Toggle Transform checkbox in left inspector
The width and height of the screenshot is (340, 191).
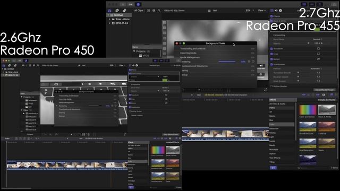(x=130, y=95)
